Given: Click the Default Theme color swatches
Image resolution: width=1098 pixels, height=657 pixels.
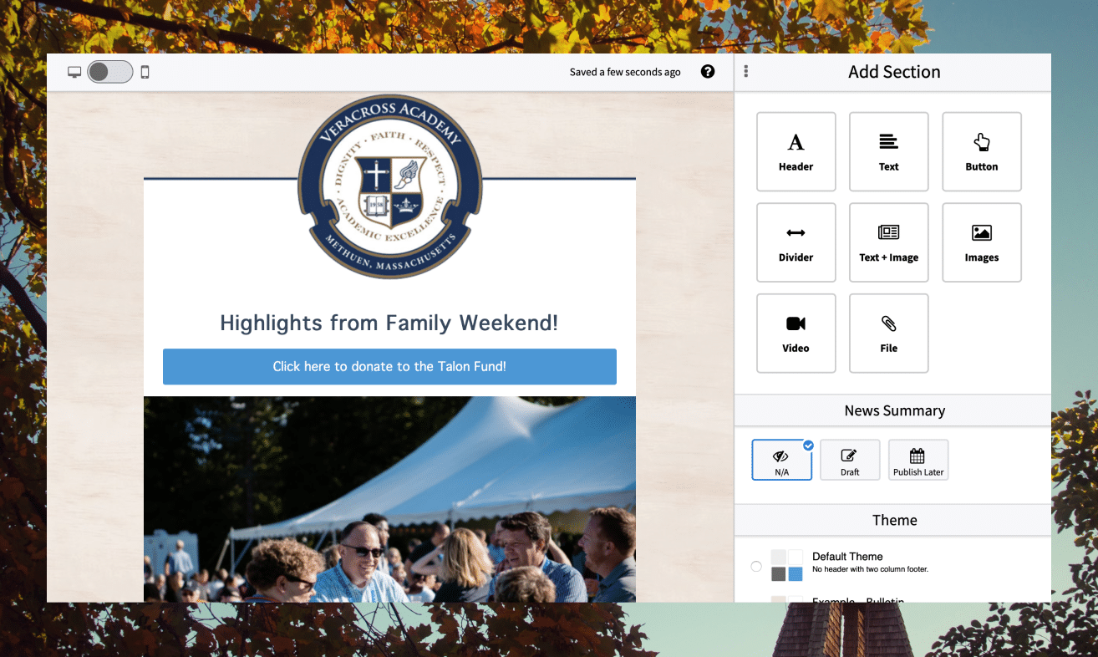Looking at the screenshot, I should pos(787,566).
